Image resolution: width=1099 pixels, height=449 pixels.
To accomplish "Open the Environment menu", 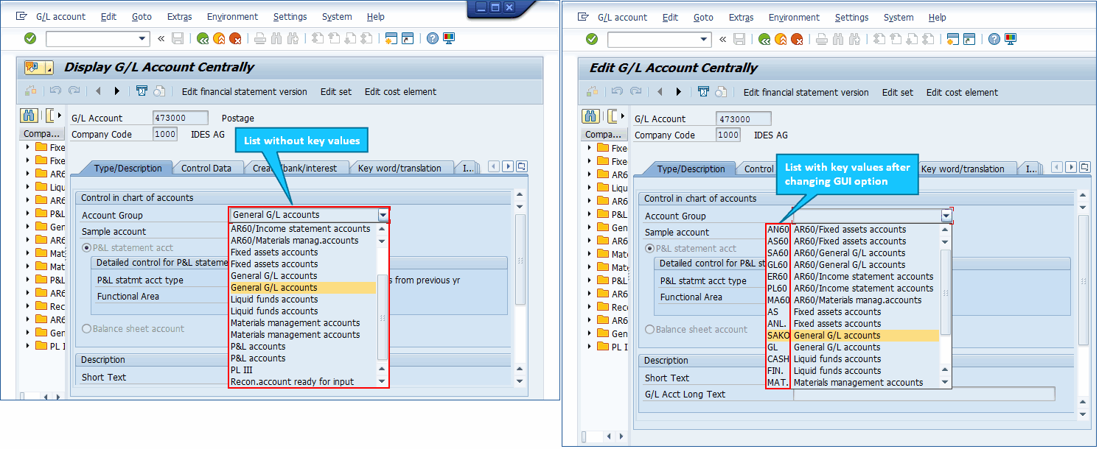I will point(232,16).
